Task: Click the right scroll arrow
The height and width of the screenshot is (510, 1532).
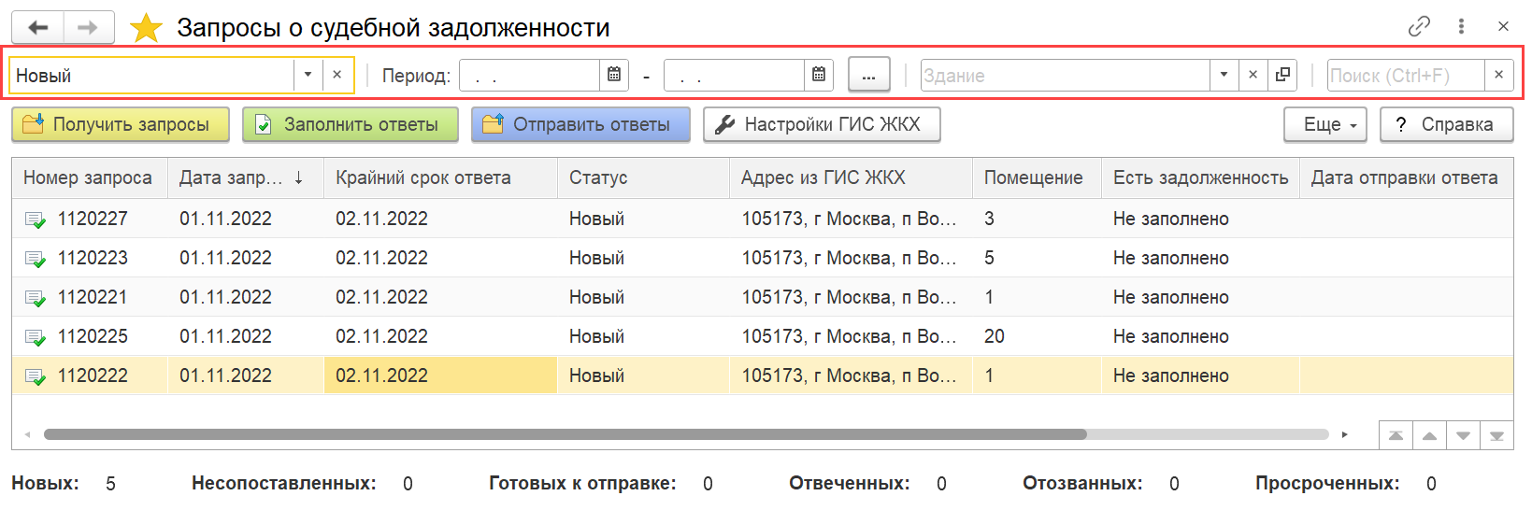Action: [x=1344, y=434]
